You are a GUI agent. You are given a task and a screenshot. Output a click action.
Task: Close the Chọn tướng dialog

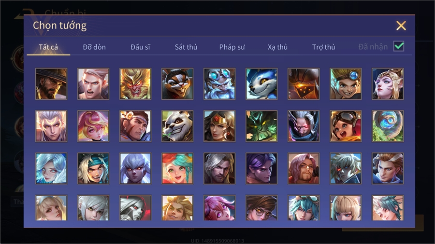click(401, 26)
